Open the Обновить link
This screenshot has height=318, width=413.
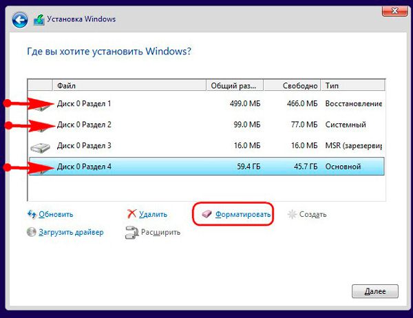(x=56, y=214)
